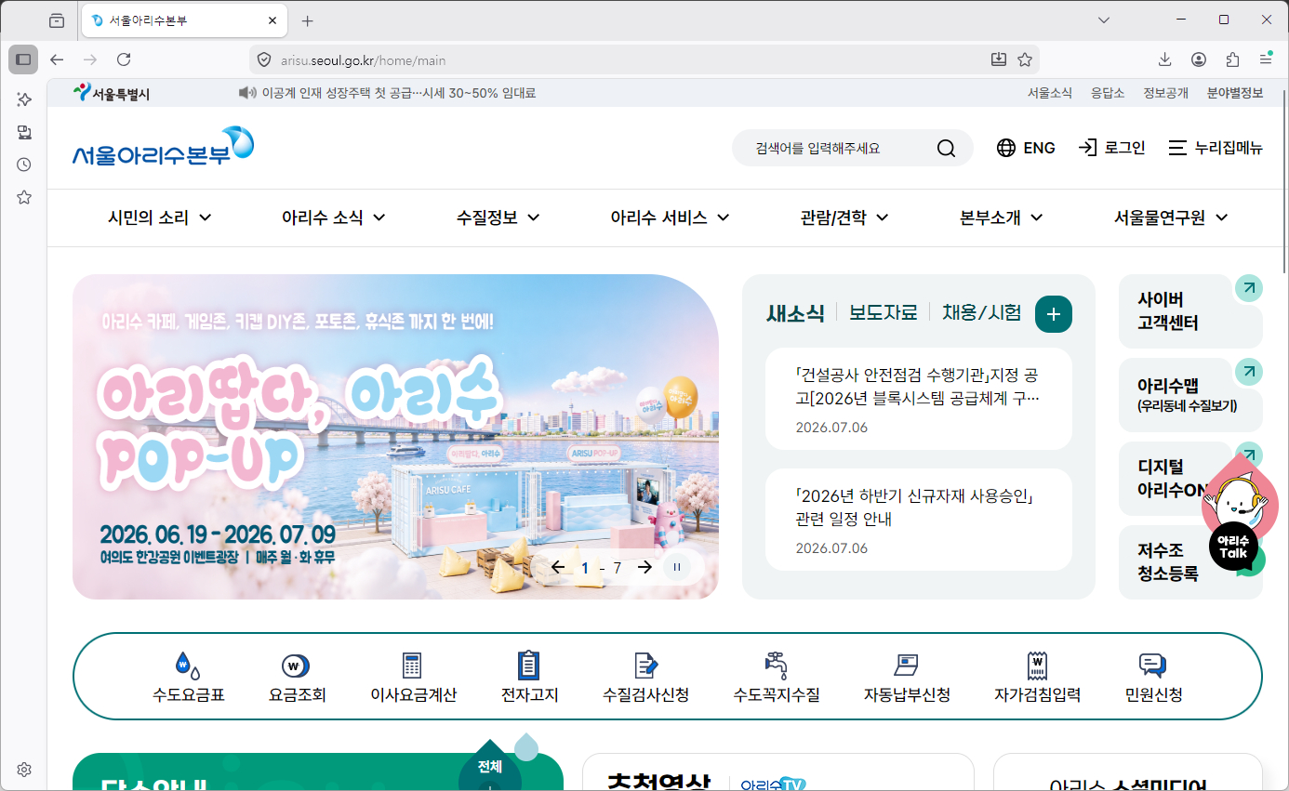This screenshot has width=1289, height=791.
Task: Click the browser reload button
Action: click(x=124, y=59)
